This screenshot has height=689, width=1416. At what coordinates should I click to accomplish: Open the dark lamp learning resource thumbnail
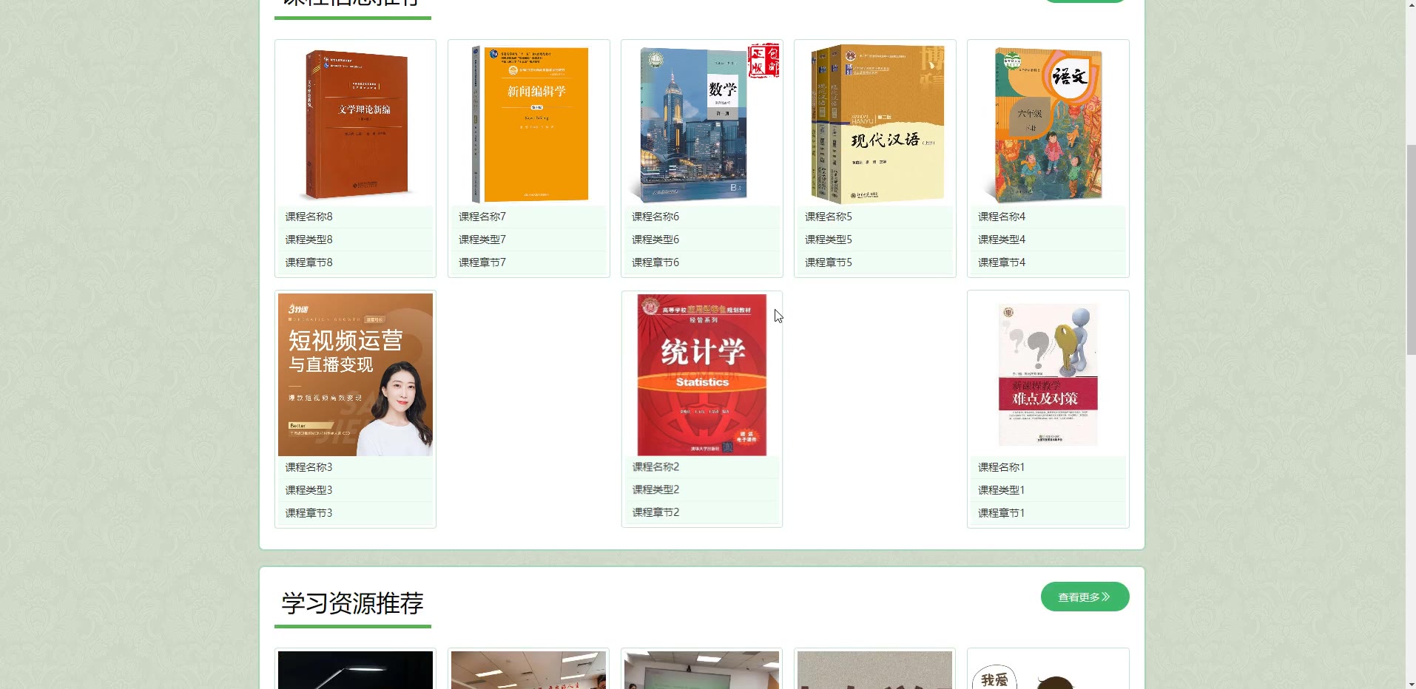click(x=356, y=670)
